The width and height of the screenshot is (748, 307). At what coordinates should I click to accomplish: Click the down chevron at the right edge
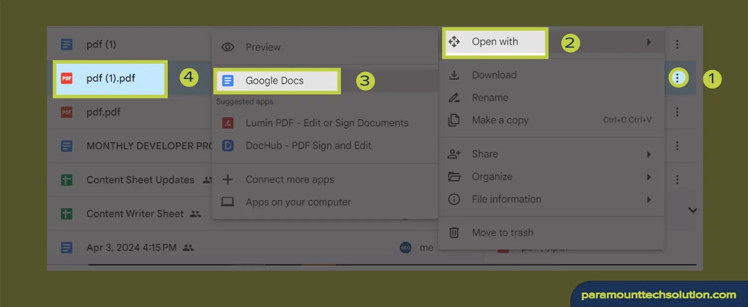tap(693, 210)
